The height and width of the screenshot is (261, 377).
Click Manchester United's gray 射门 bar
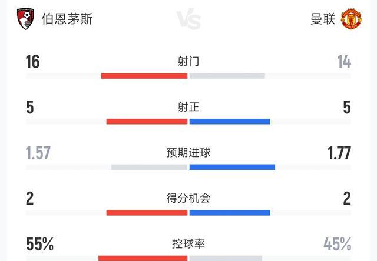tap(227, 76)
